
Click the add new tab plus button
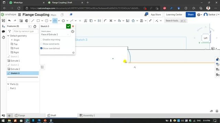click(9, 115)
